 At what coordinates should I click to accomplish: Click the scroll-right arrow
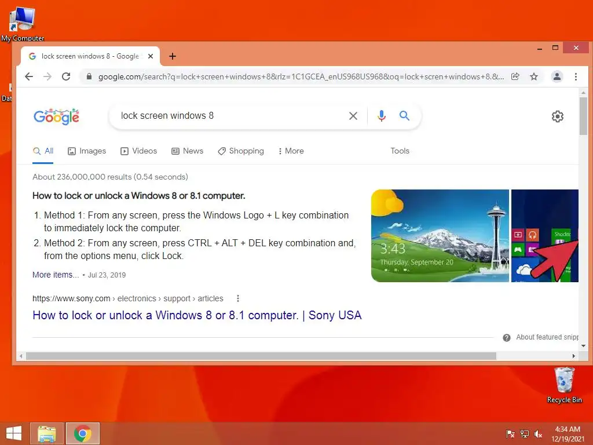tap(574, 356)
